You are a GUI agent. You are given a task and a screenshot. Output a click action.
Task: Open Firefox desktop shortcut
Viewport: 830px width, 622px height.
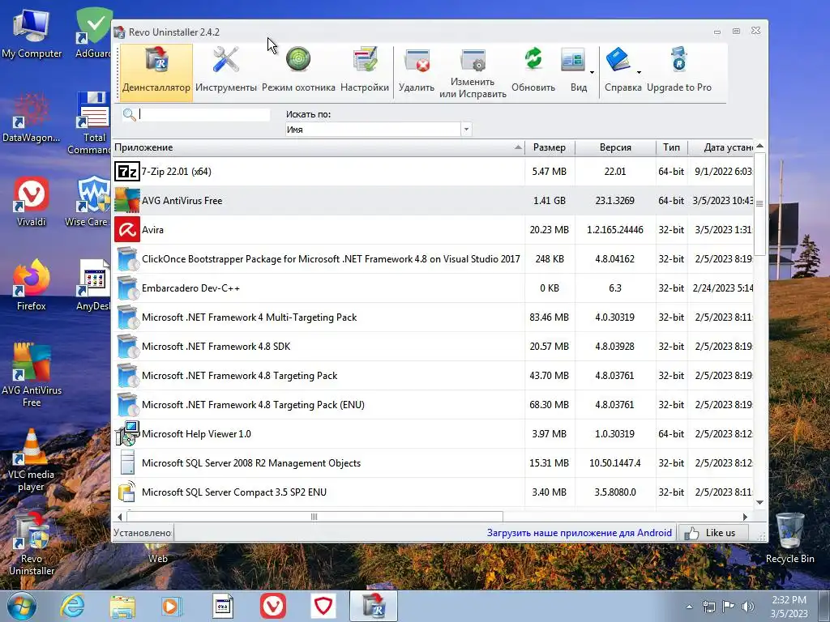(32, 286)
